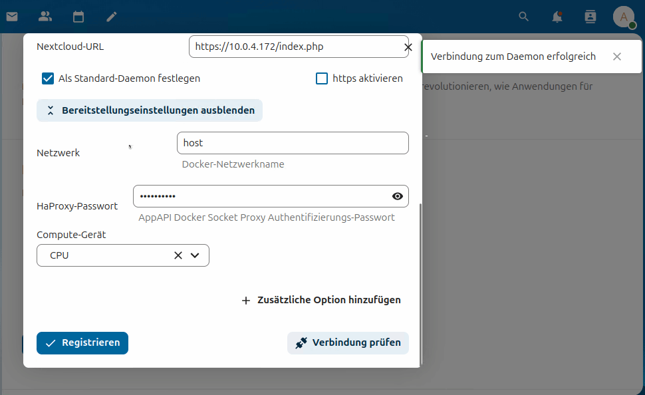The width and height of the screenshot is (645, 395).
Task: Click the Netzwerk input containing host
Action: (x=293, y=143)
